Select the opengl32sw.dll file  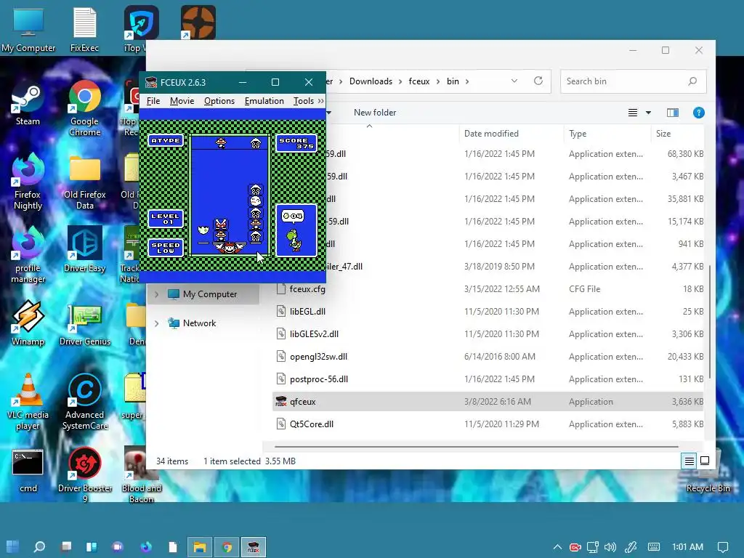point(489,357)
